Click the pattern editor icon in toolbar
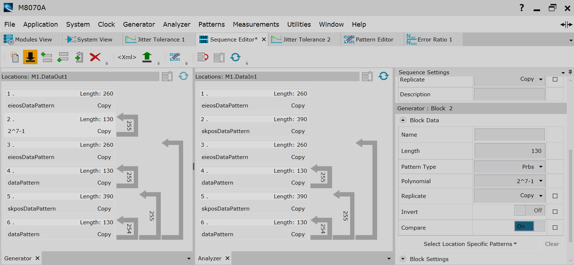The width and height of the screenshot is (574, 265). click(175, 57)
